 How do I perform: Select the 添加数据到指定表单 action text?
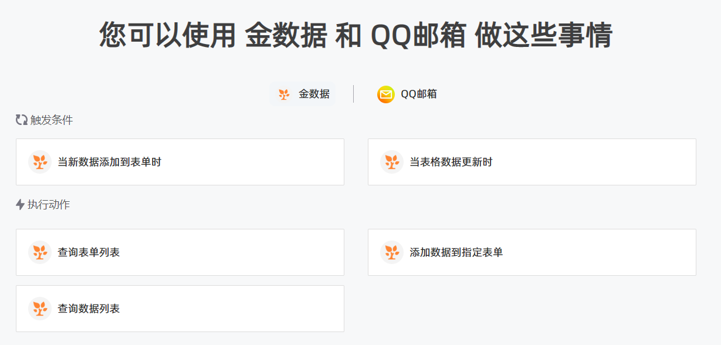tap(456, 252)
